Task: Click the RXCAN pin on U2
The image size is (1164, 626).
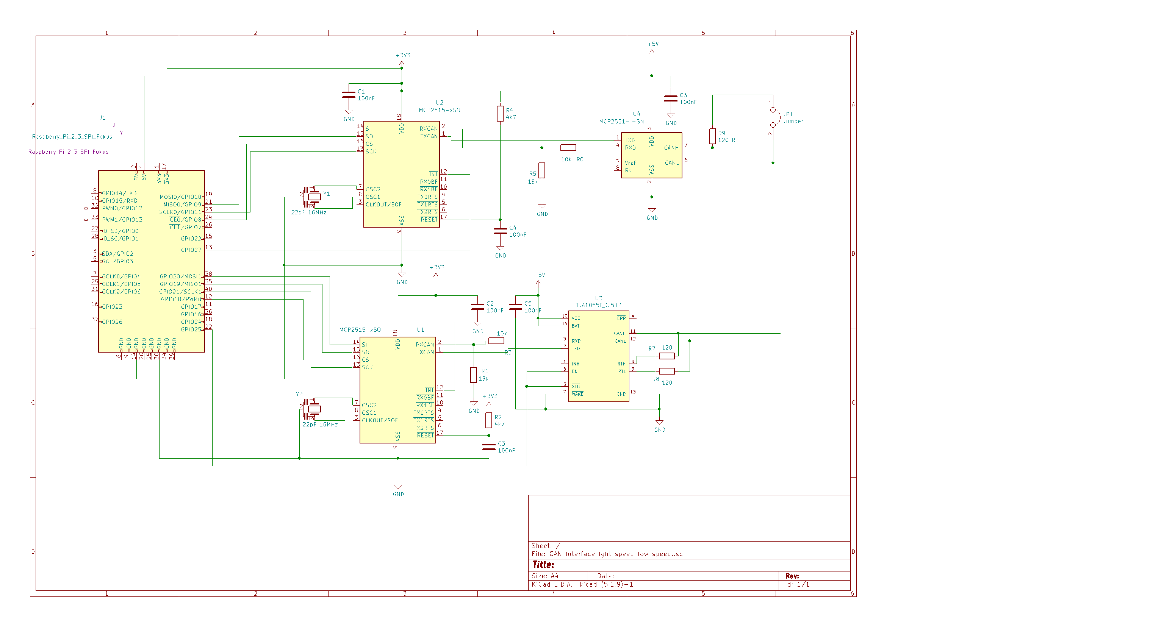Action: click(x=429, y=129)
